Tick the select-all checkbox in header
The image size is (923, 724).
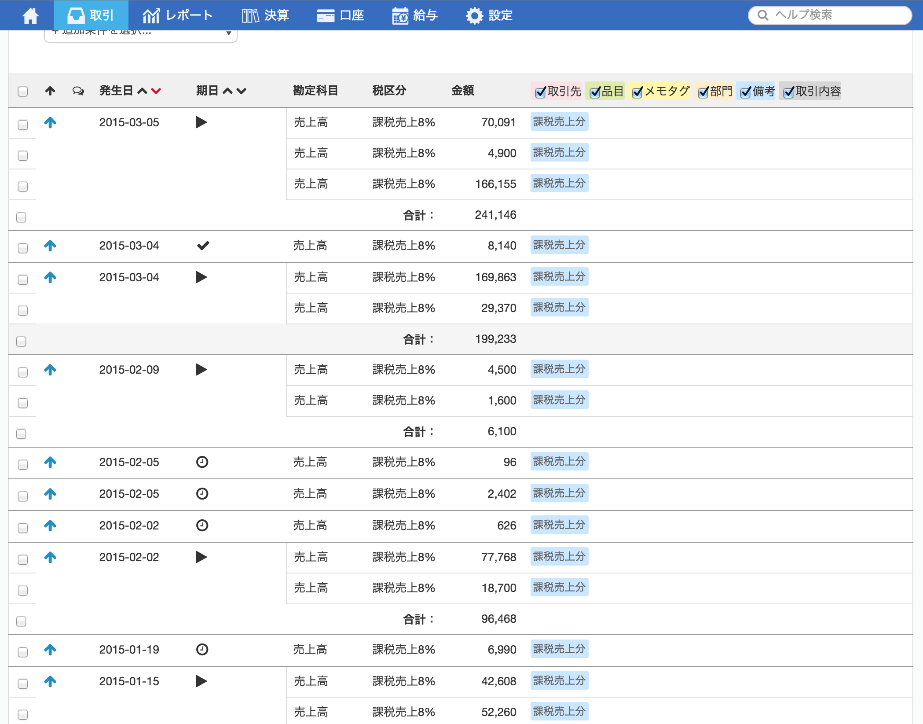pyautogui.click(x=23, y=92)
